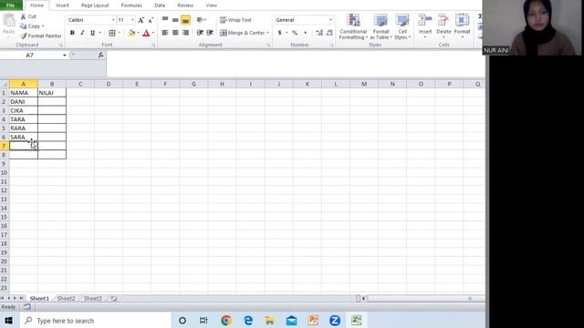Decrease decimal places
Image resolution: width=584 pixels, height=328 pixels.
coord(329,33)
